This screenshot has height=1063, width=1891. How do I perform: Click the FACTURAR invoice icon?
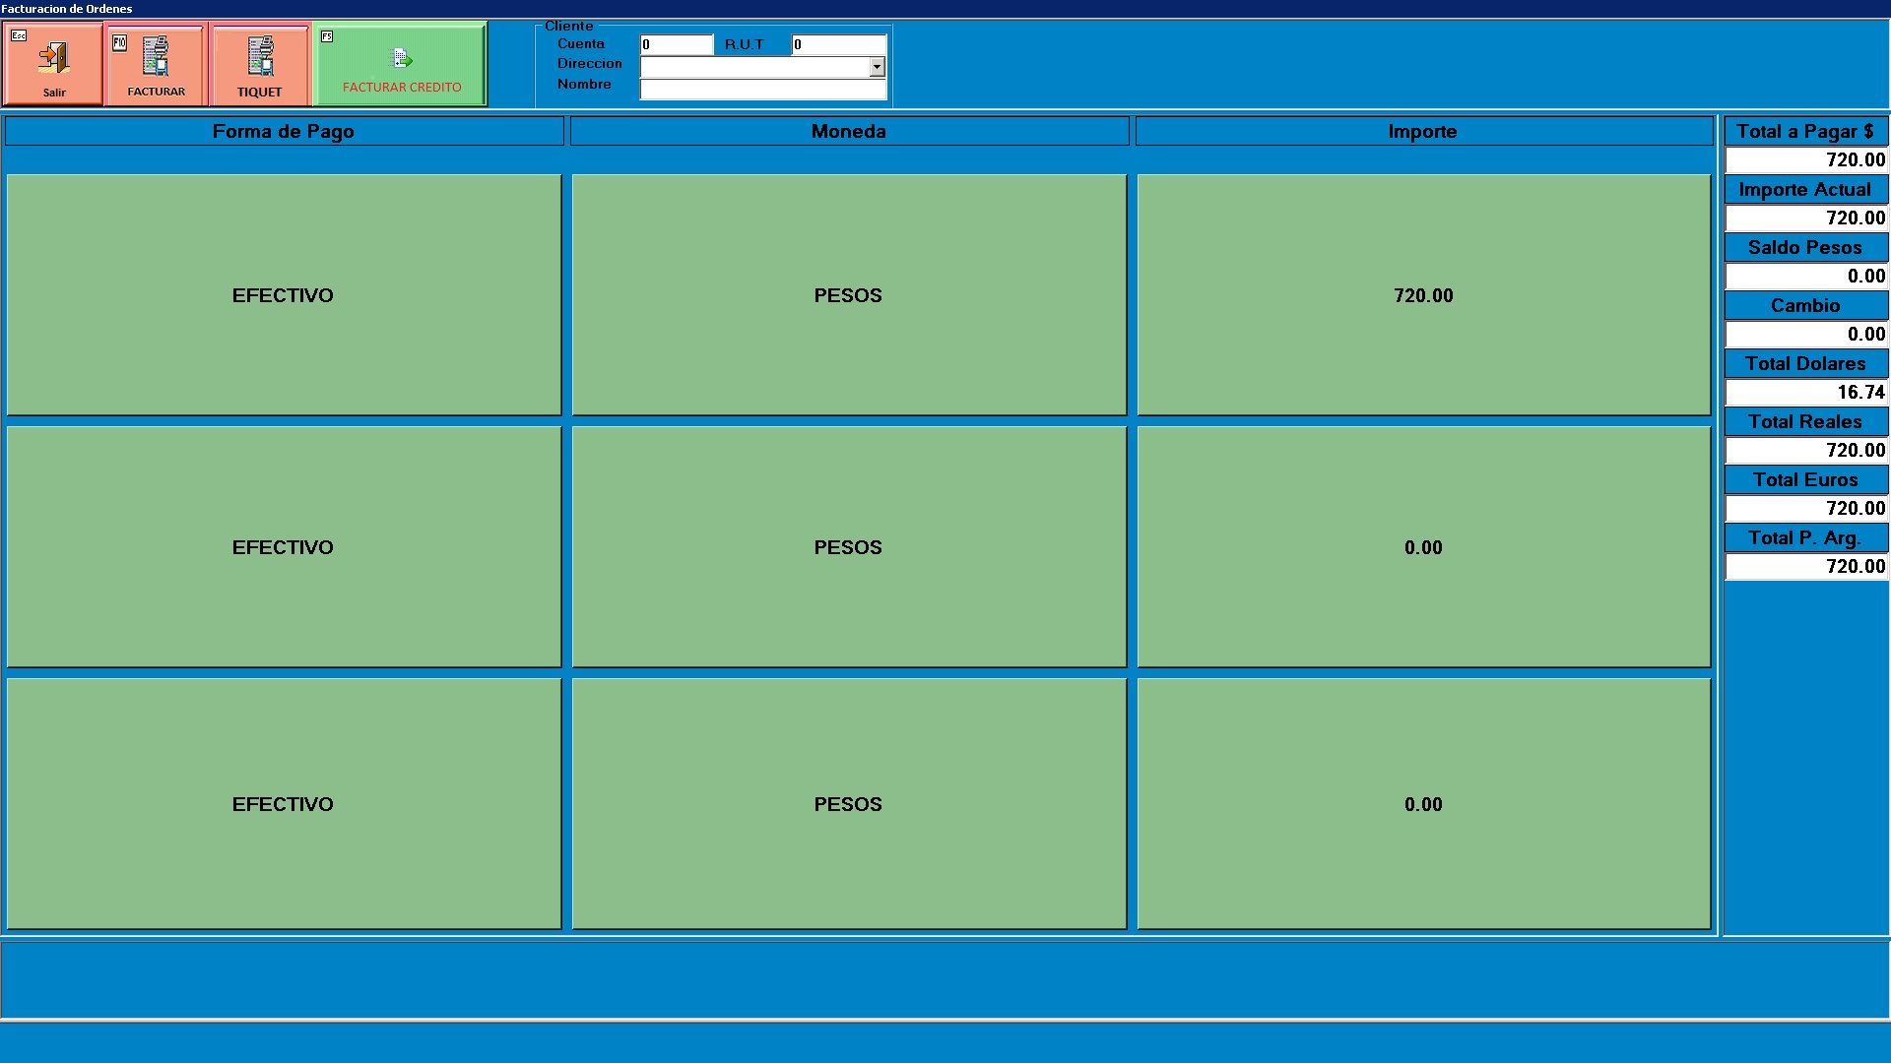point(156,57)
